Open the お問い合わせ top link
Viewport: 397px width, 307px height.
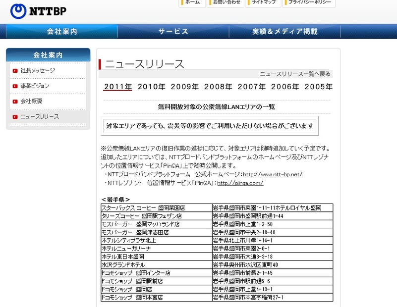(x=226, y=2)
